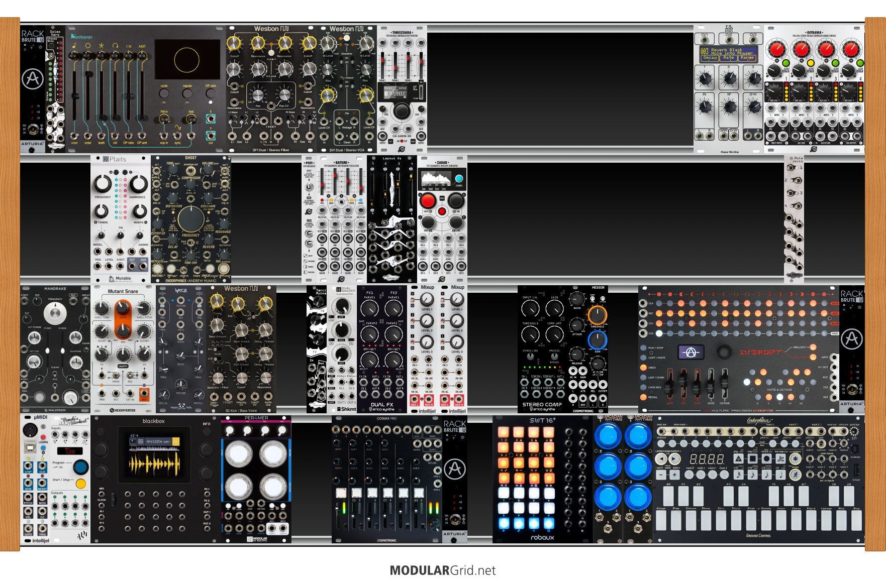886x581 pixels.
Task: Click the Timiszoara black encoder knob
Action: [402, 111]
